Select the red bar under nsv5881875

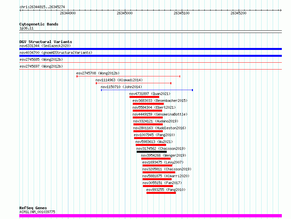click(157, 179)
